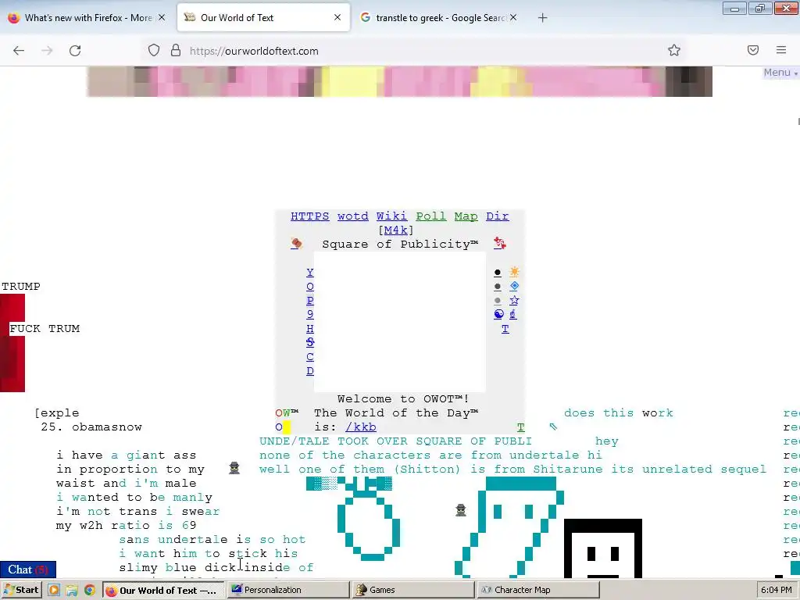The image size is (800, 600).
Task: Open the tracking protection shield icon
Action: (x=154, y=51)
